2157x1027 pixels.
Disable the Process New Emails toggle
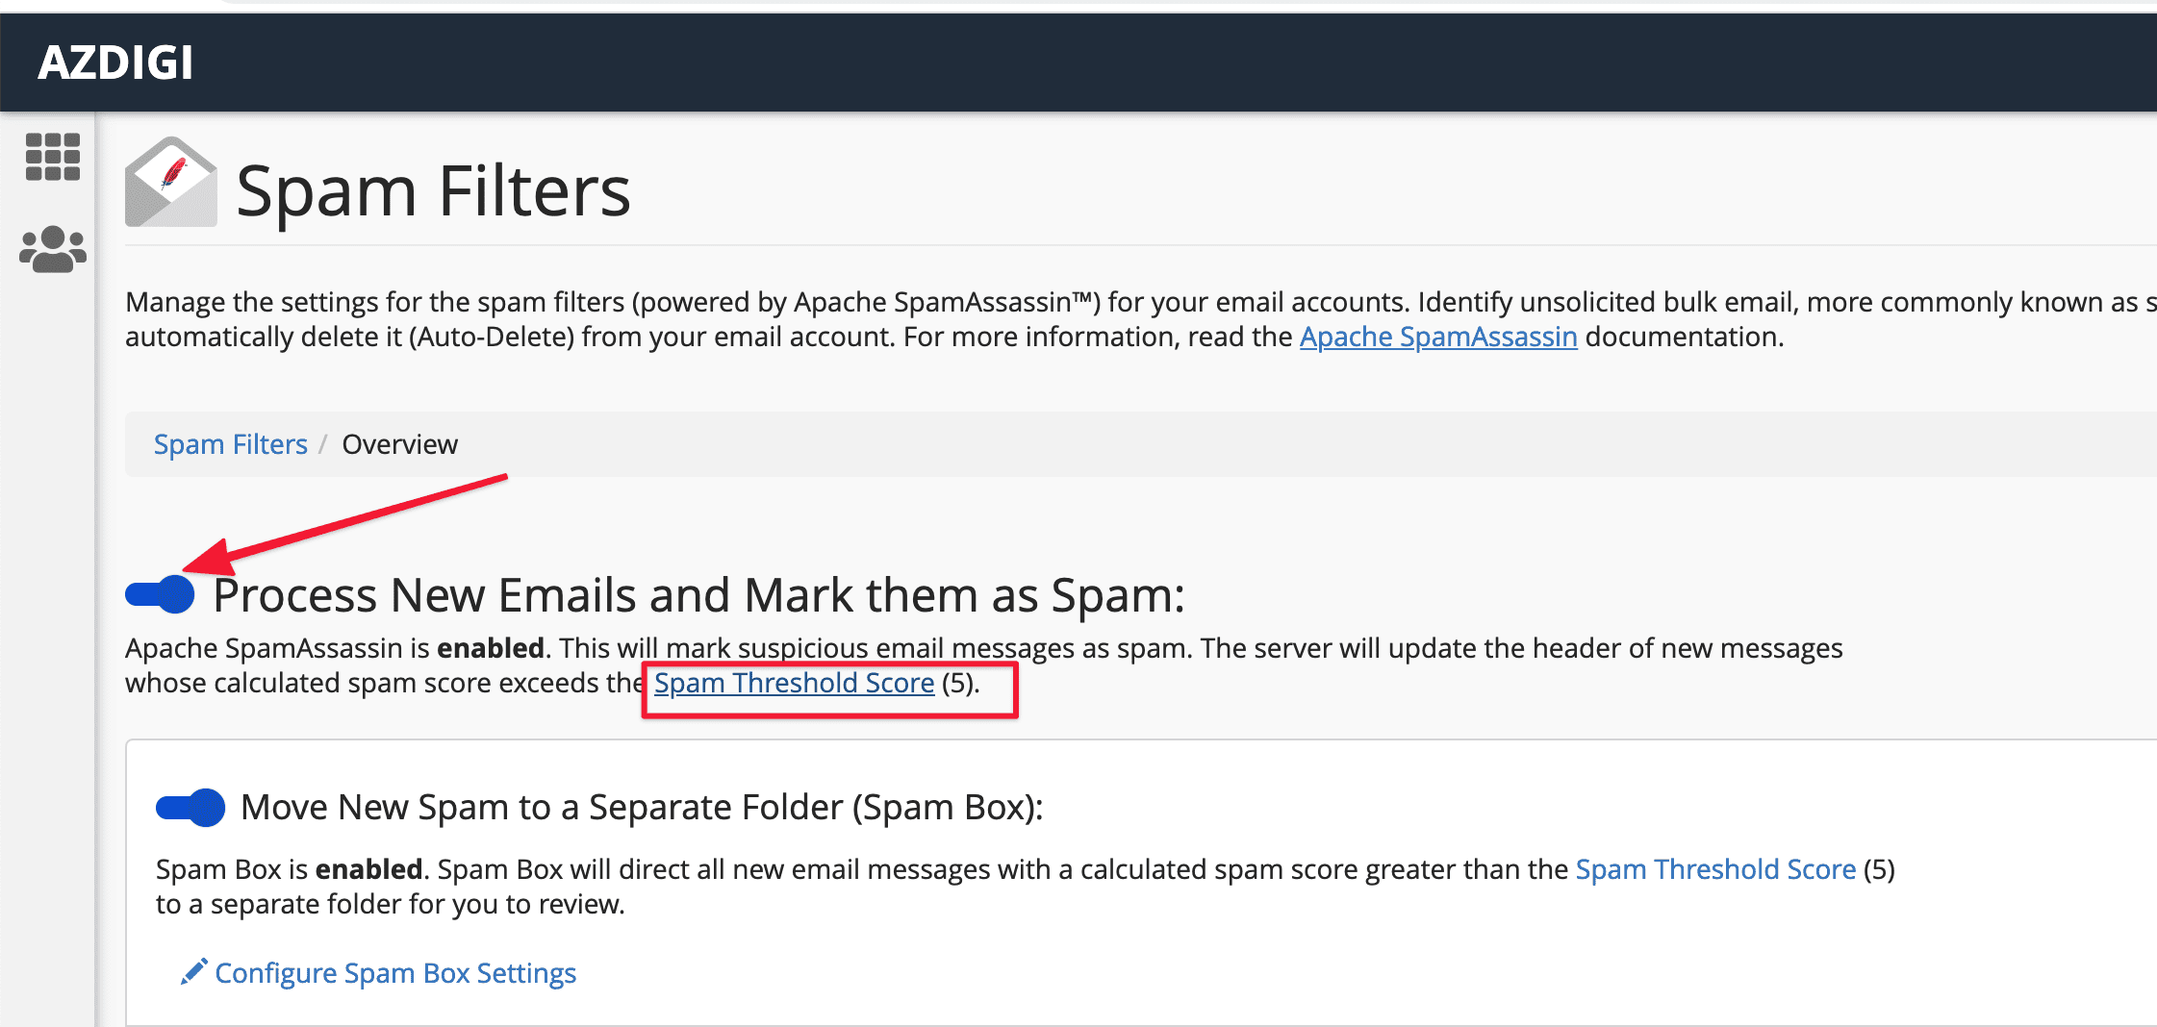(x=161, y=594)
